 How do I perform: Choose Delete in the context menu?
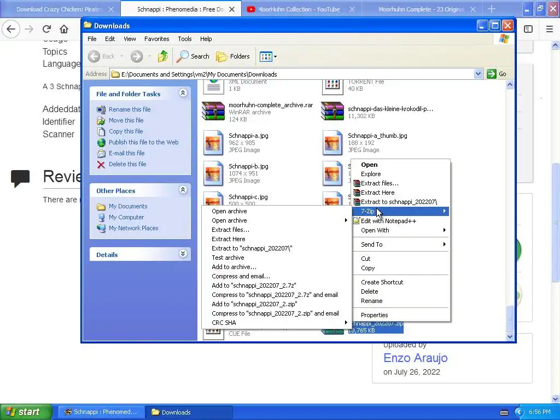(401, 291)
